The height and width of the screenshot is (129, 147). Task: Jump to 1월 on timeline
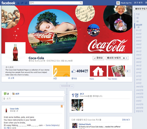tap(138, 27)
